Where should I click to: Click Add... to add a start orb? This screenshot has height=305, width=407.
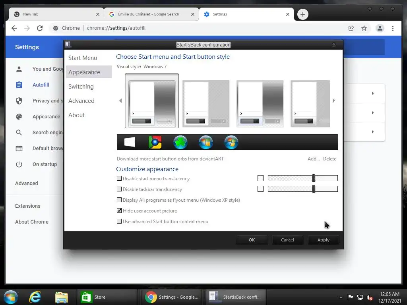point(314,159)
